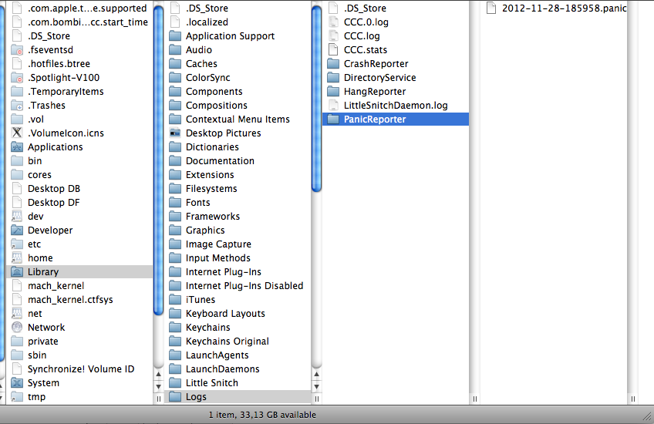Image resolution: width=654 pixels, height=424 pixels.
Task: Select the Internet Plug-Ins Disabled folder
Action: tap(238, 285)
